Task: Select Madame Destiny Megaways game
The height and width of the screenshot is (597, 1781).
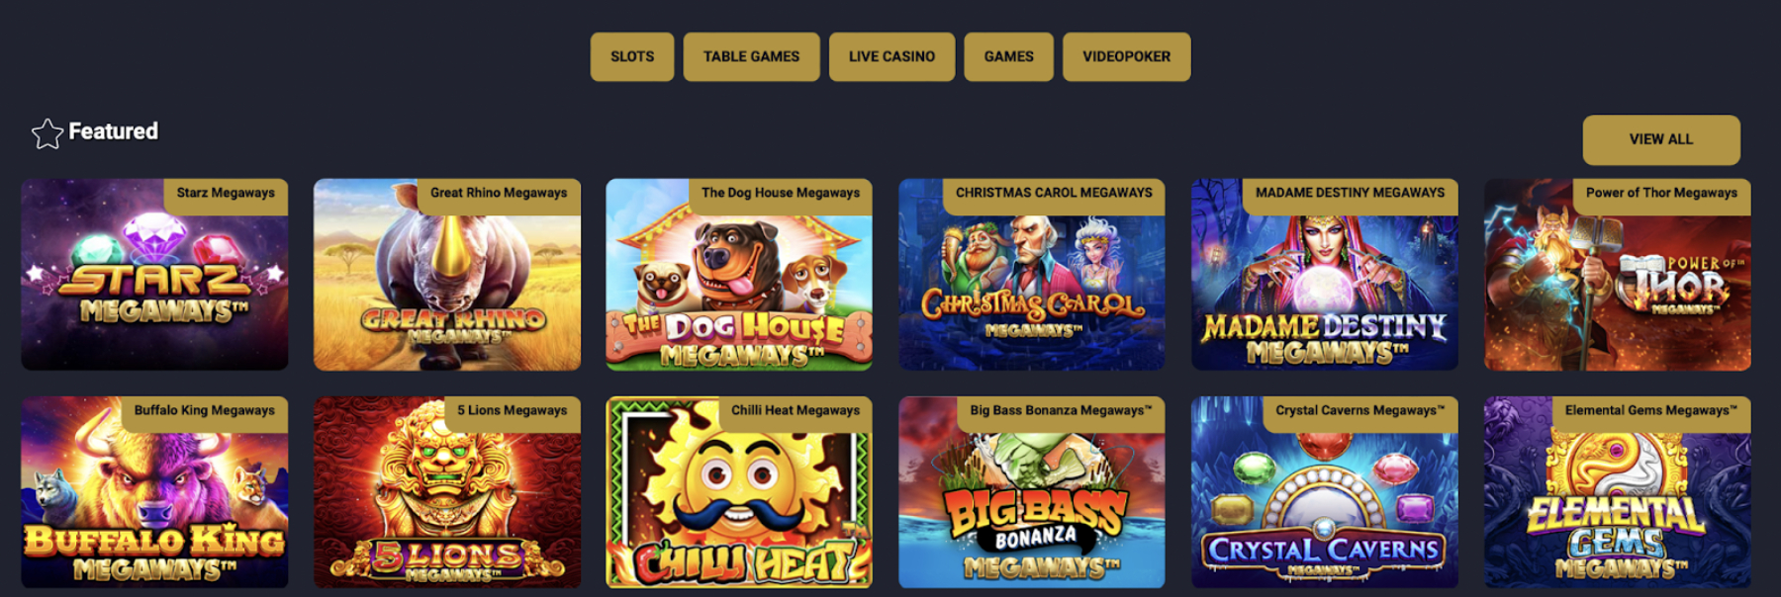Action: click(x=1325, y=275)
